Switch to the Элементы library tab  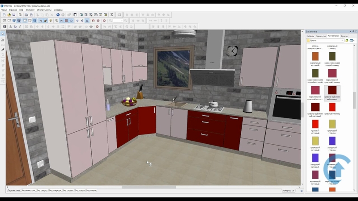(321, 36)
